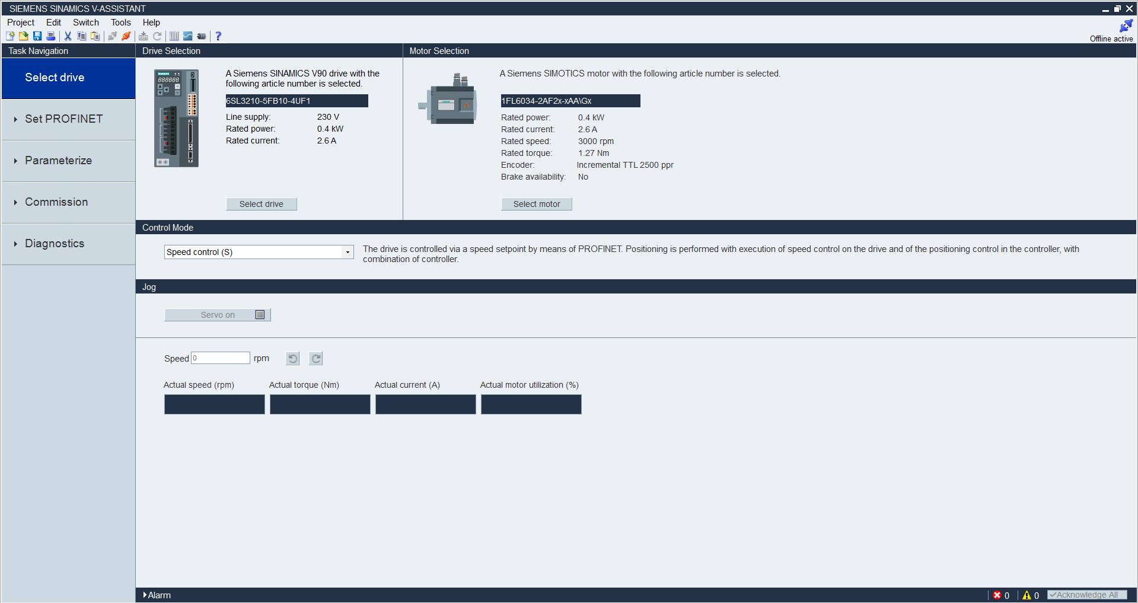1138x603 pixels.
Task: Click the grey go-offline connector icon
Action: coord(112,36)
